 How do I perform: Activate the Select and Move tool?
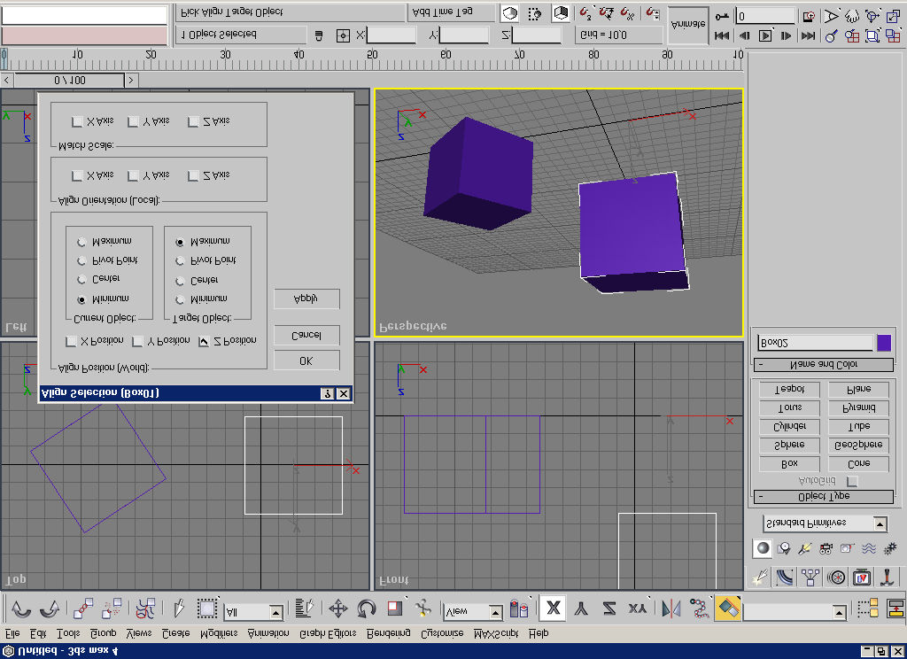click(x=337, y=609)
